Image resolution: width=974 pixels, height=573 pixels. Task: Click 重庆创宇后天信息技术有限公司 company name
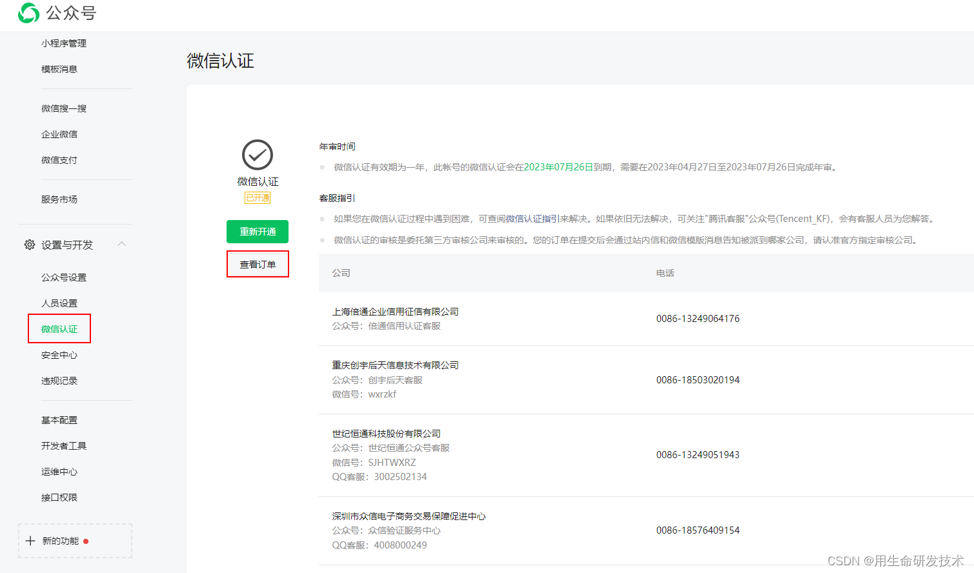396,365
